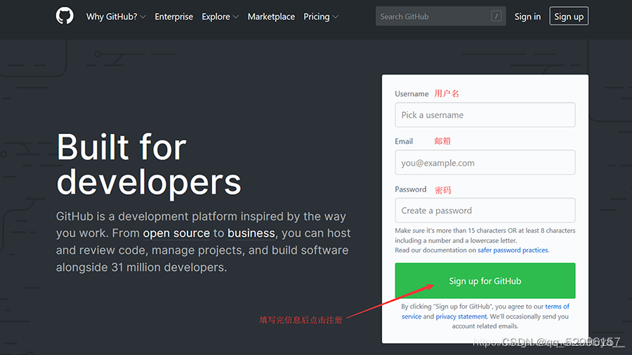Click the Username label
Image resolution: width=632 pixels, height=355 pixels.
[412, 94]
